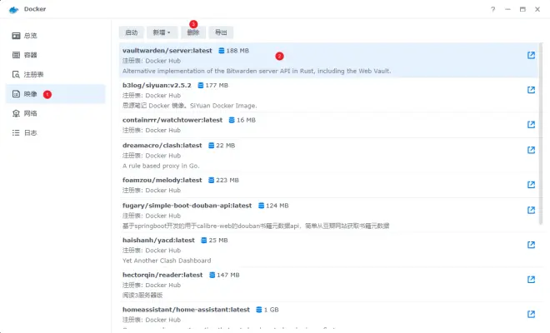
Task: Select the vaultwarden/server:latest image name
Action: 167,51
